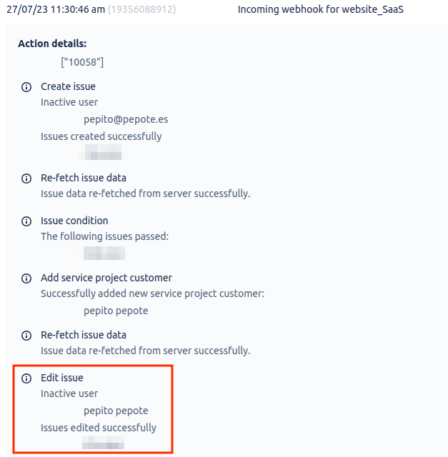Click Add service project customer heading
This screenshot has width=448, height=457.
pyautogui.click(x=106, y=278)
